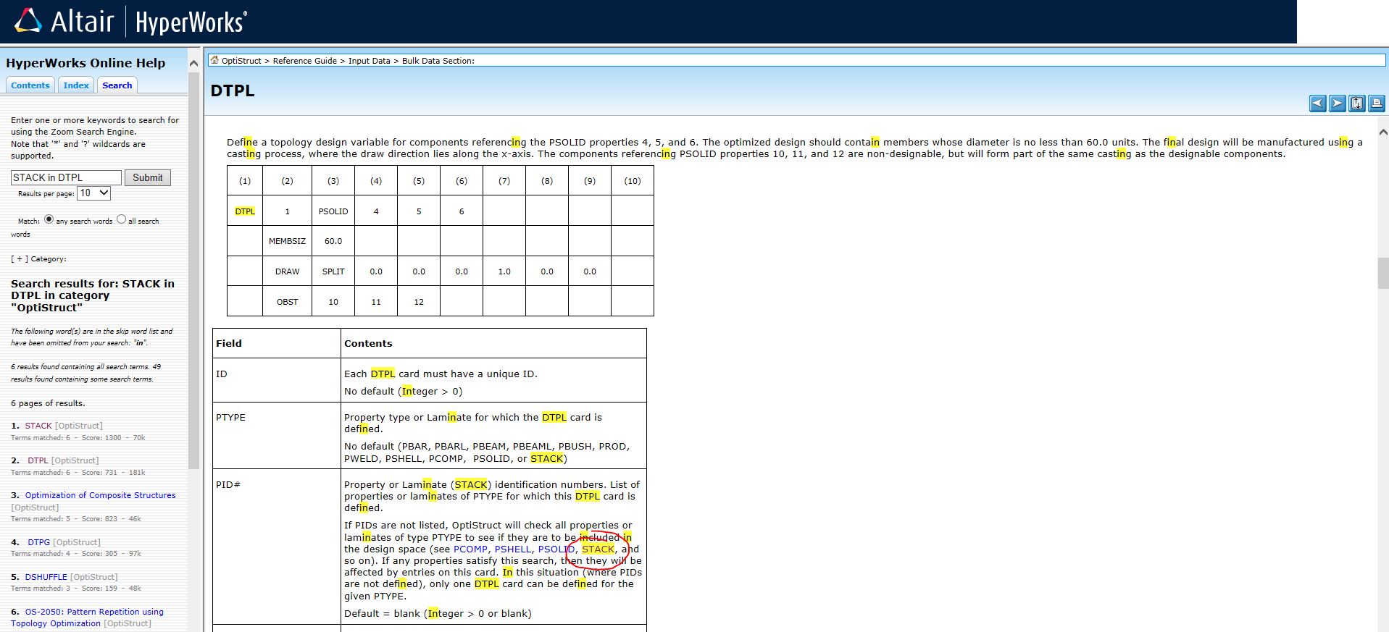This screenshot has width=1389, height=632.
Task: Click the home icon in breadcrumb bar
Action: pyautogui.click(x=214, y=60)
